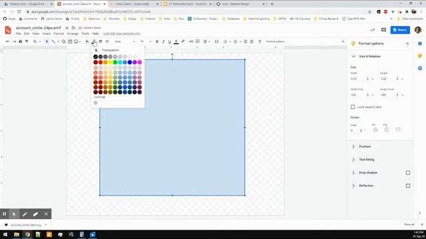Open the Text color tool
Viewport: 426px width, 239px height.
176,41
